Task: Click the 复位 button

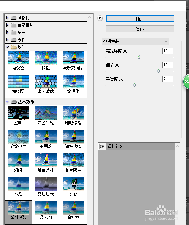Action: [x=140, y=29]
